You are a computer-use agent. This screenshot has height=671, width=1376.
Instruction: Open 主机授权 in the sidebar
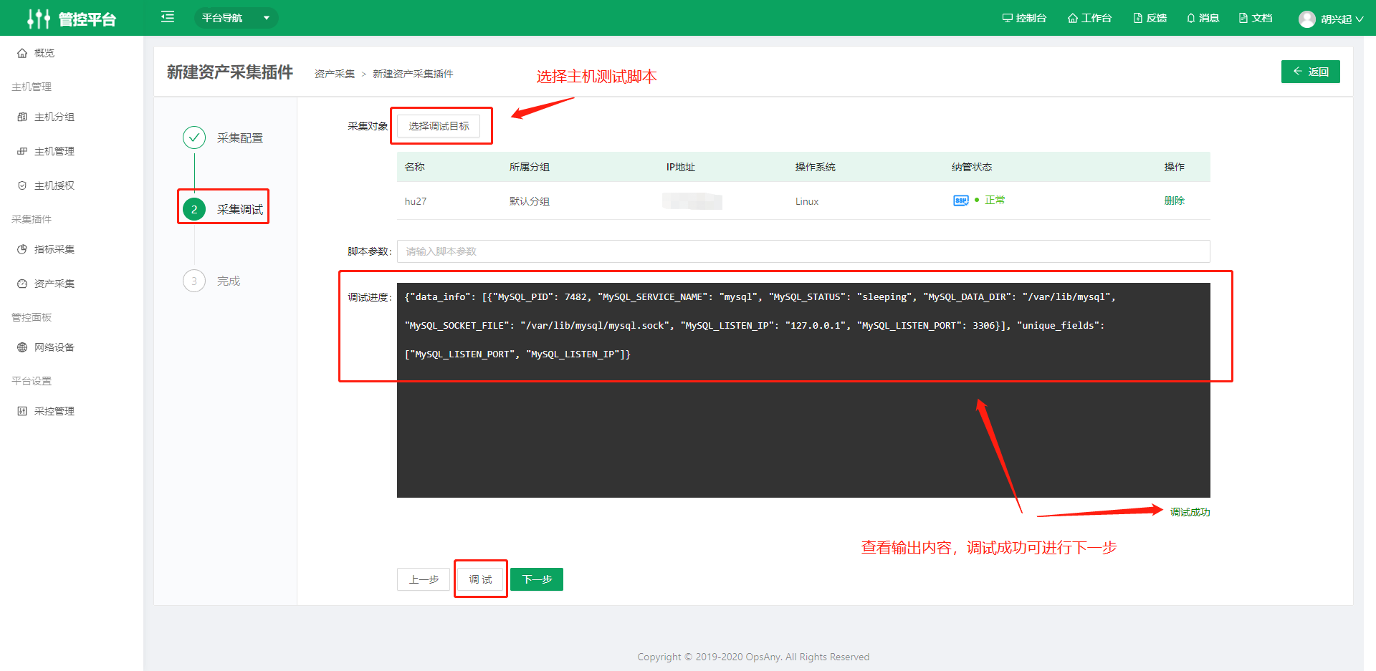click(x=54, y=185)
